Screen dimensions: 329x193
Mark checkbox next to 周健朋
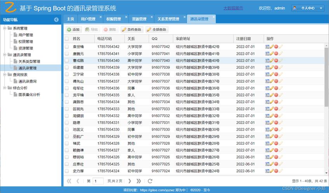(x=67, y=115)
